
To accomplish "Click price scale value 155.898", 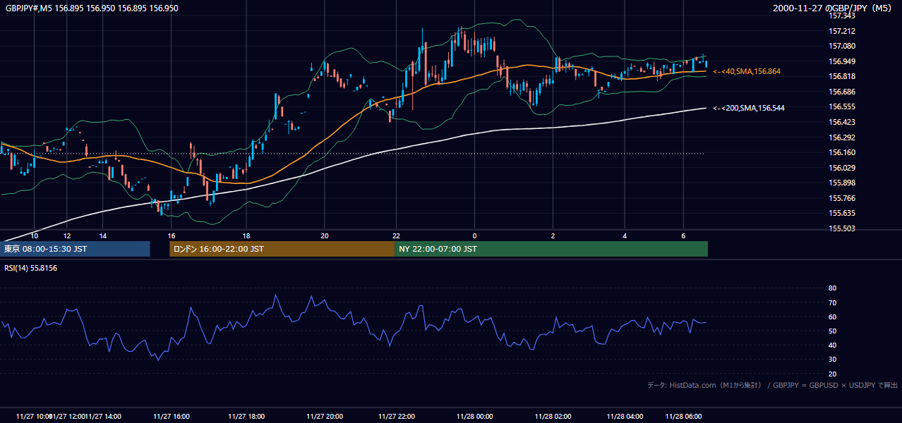I will point(842,183).
